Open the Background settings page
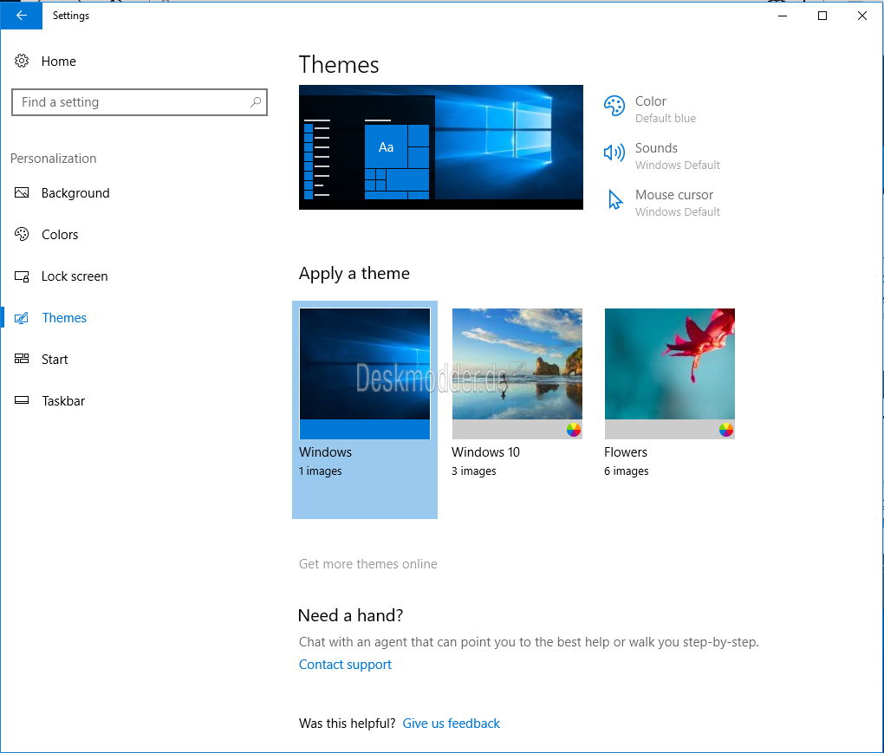Viewport: 884px width, 753px height. [x=75, y=192]
